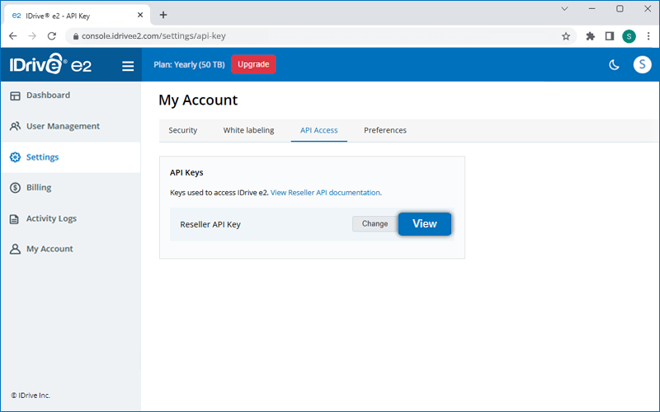Open the White labeling tab
The height and width of the screenshot is (412, 660).
pyautogui.click(x=248, y=130)
